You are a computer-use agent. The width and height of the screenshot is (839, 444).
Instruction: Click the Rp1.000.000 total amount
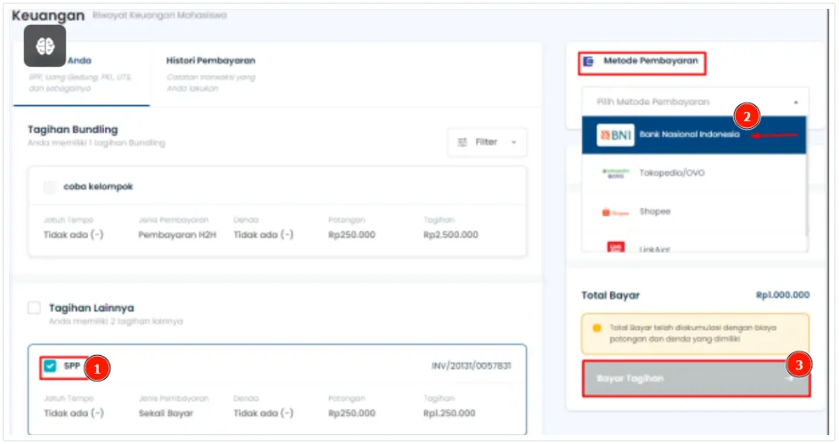pyautogui.click(x=782, y=295)
